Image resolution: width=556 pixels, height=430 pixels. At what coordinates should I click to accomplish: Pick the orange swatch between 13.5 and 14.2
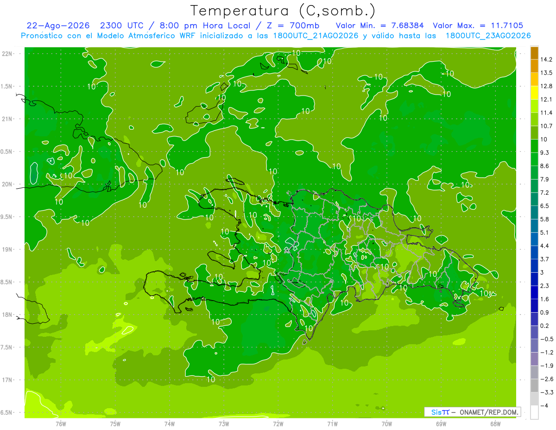(534, 66)
